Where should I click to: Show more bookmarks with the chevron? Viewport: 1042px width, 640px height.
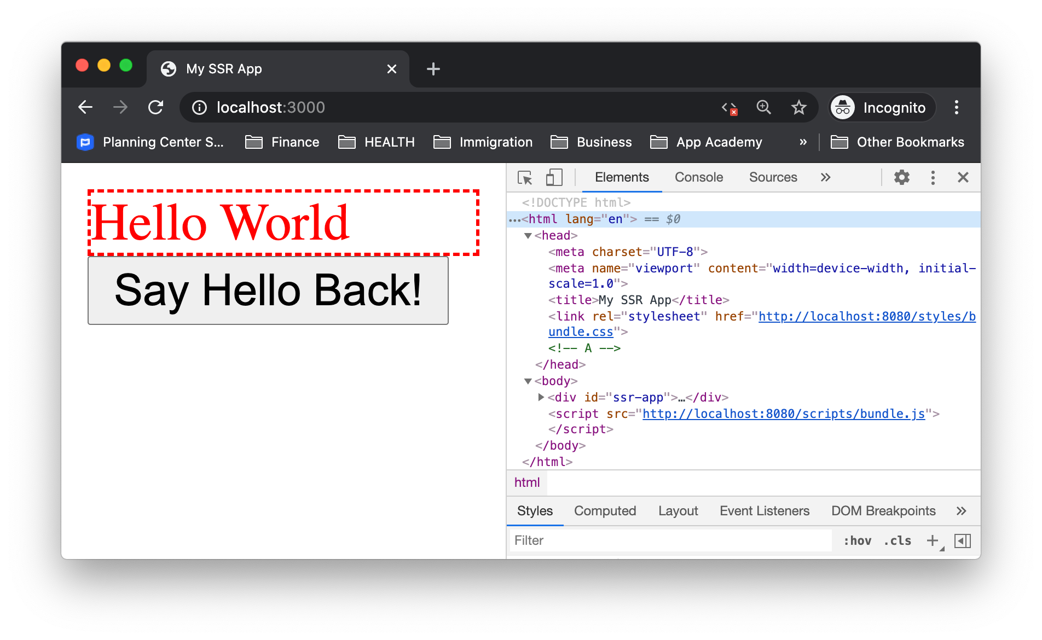click(803, 142)
